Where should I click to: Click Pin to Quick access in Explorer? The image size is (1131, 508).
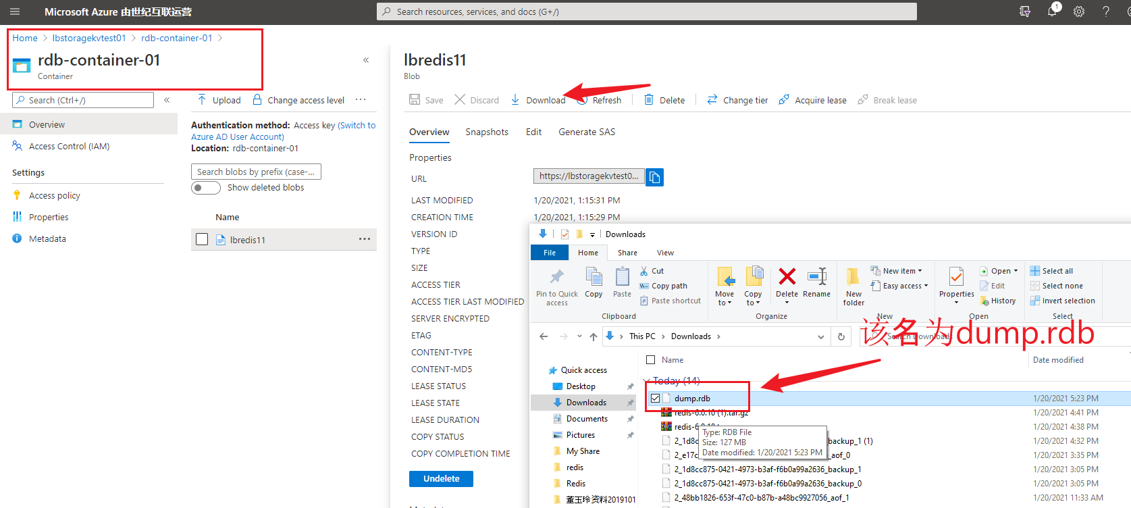[x=557, y=287]
